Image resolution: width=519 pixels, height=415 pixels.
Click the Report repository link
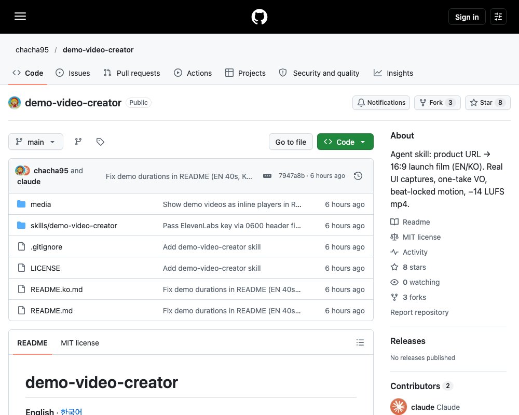click(419, 312)
